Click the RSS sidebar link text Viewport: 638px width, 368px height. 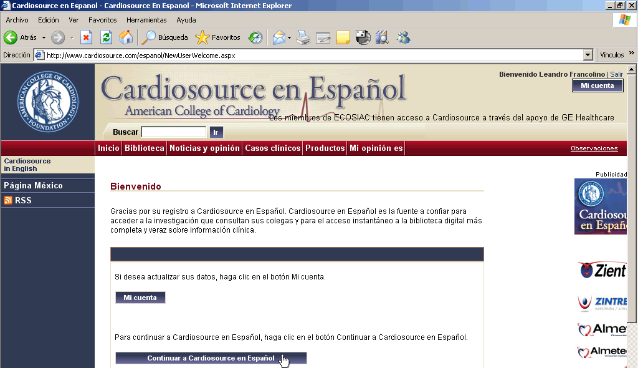(23, 200)
